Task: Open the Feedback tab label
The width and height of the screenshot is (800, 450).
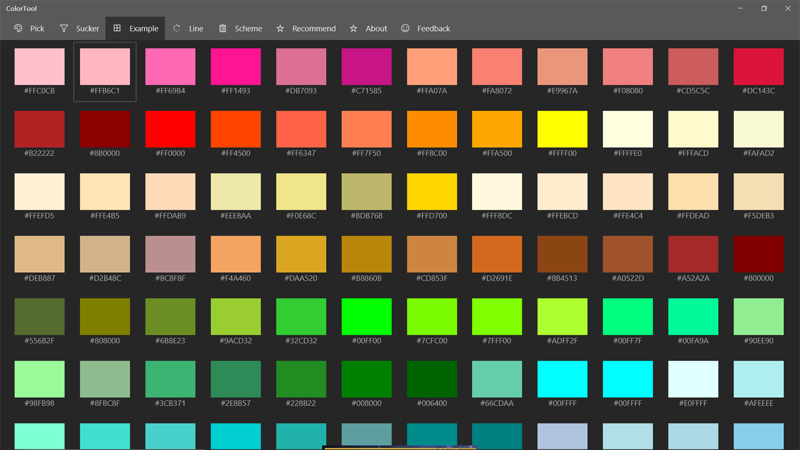Action: tap(433, 28)
